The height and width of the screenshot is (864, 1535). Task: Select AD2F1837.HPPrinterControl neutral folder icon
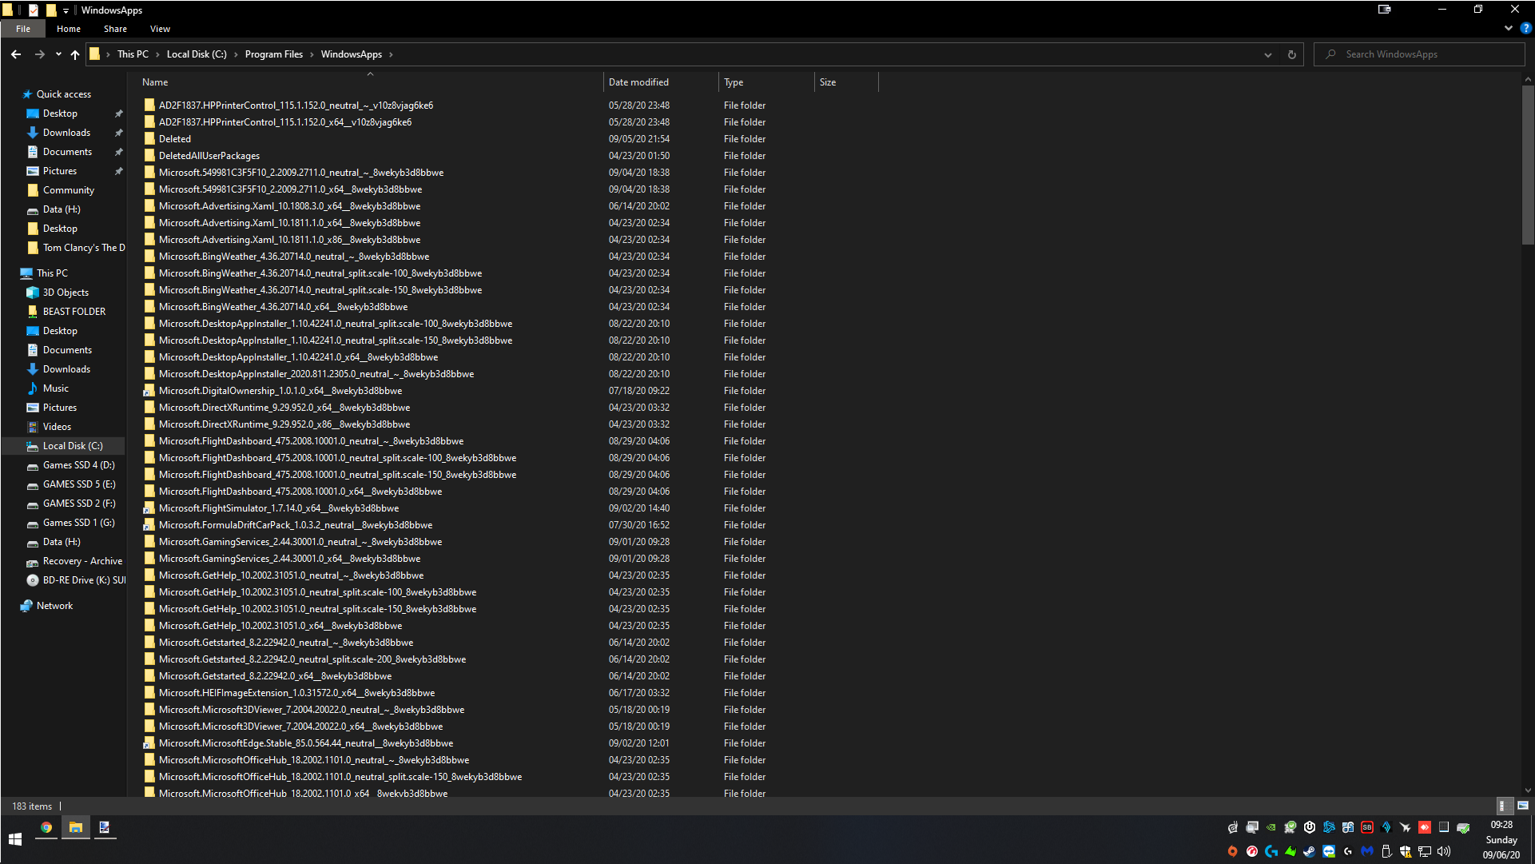(149, 106)
